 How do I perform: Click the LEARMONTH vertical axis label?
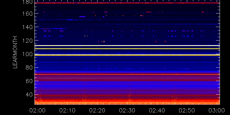point(15,52)
